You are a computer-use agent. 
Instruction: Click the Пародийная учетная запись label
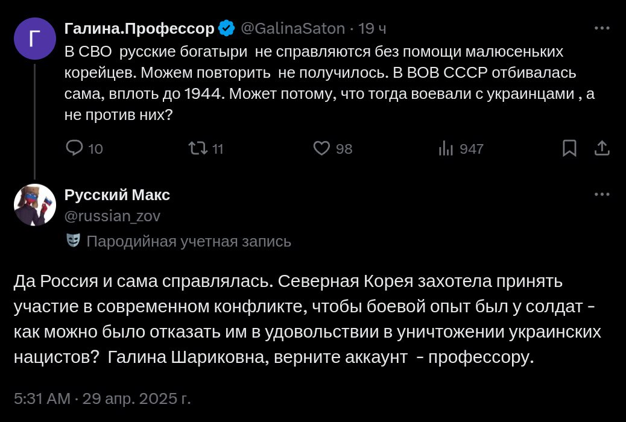(x=189, y=242)
